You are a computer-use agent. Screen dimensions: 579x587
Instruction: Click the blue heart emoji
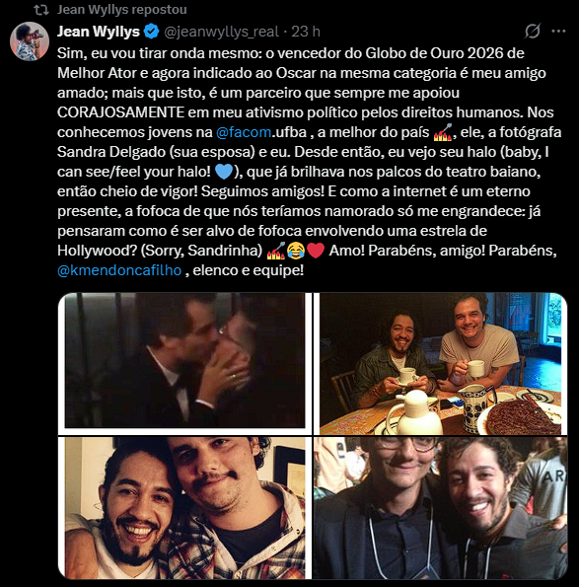(224, 172)
